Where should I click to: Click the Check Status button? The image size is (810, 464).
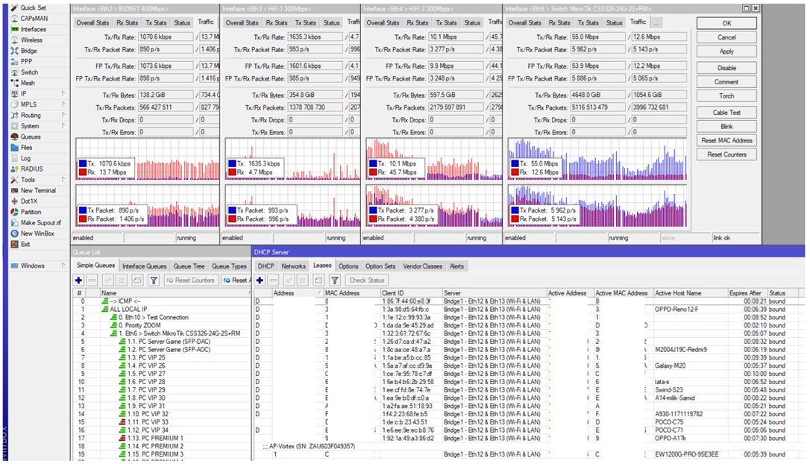point(367,280)
